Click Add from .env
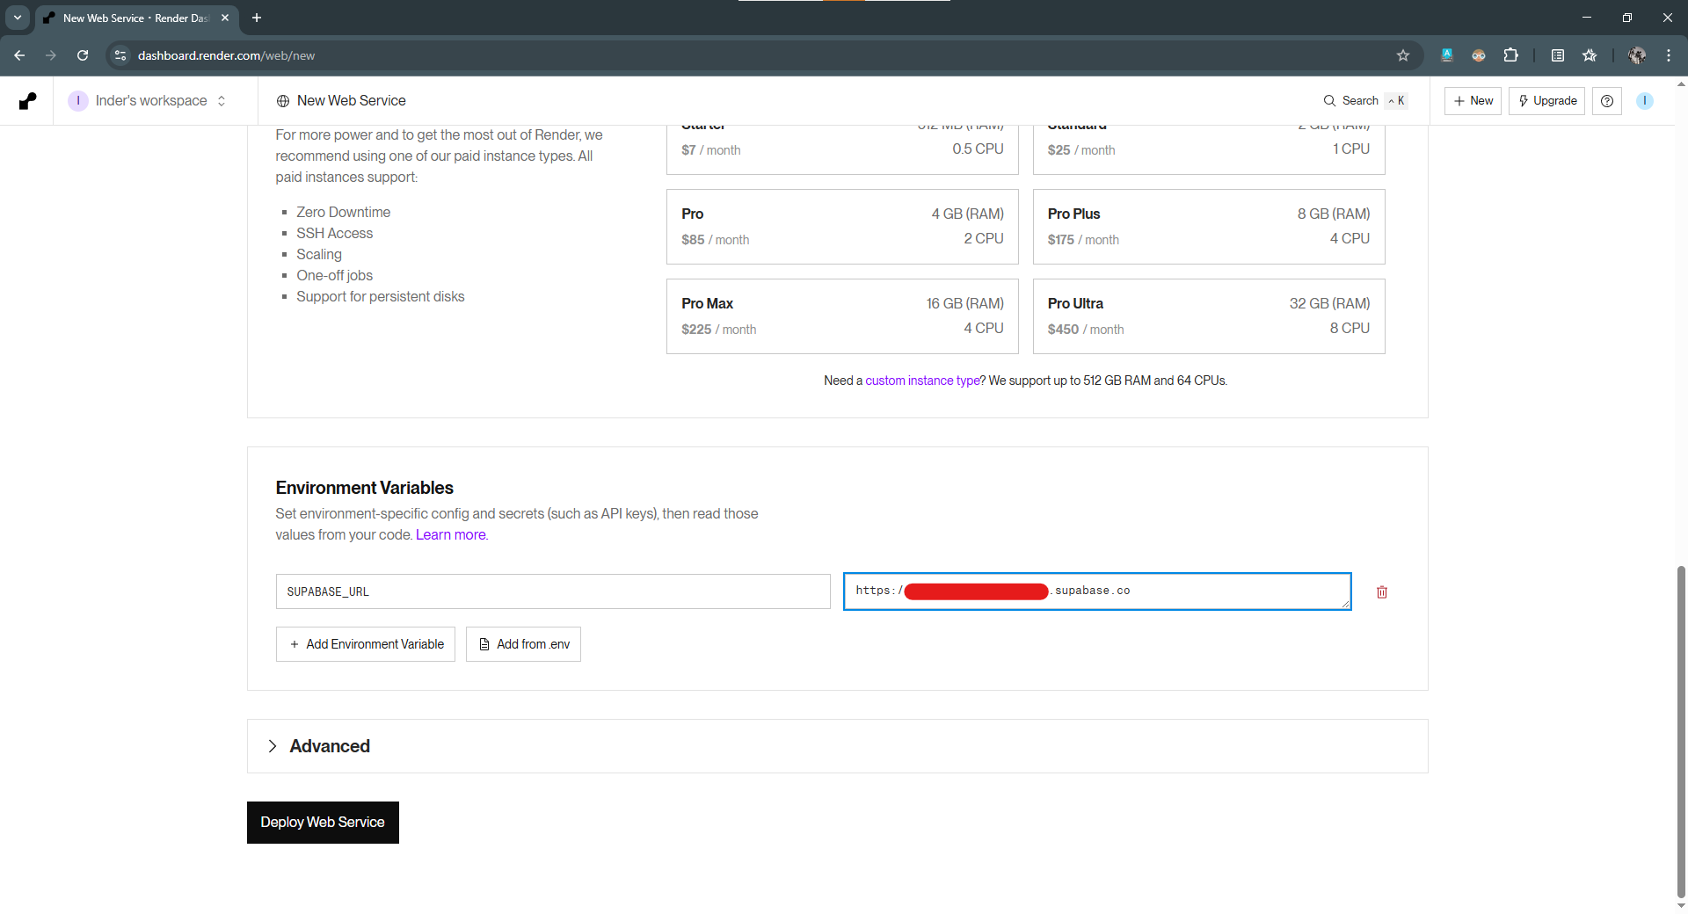The height and width of the screenshot is (914, 1688). point(523,644)
